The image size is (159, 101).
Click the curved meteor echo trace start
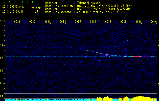click(84, 50)
